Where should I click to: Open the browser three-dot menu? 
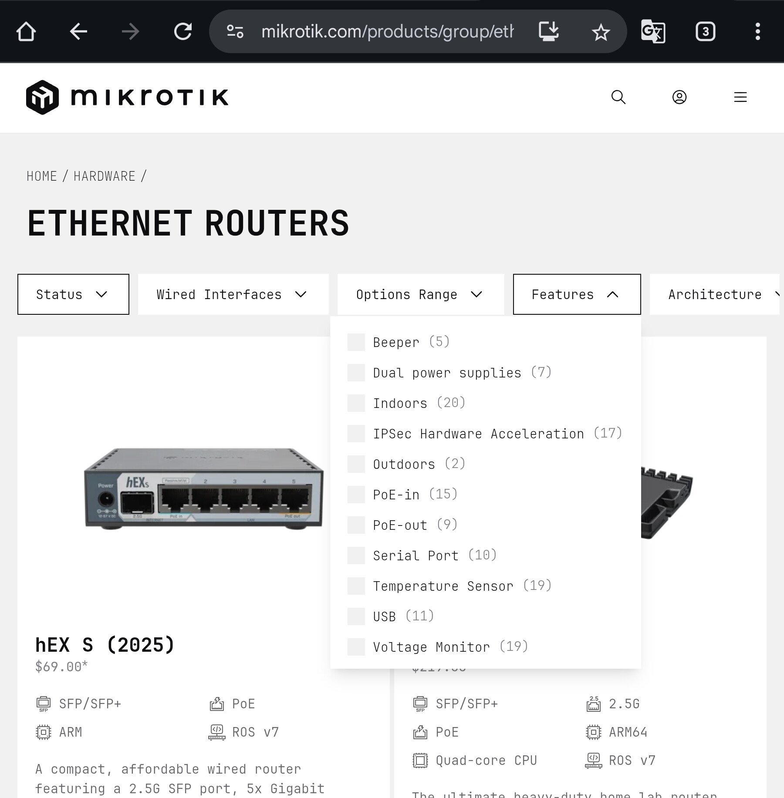point(757,32)
